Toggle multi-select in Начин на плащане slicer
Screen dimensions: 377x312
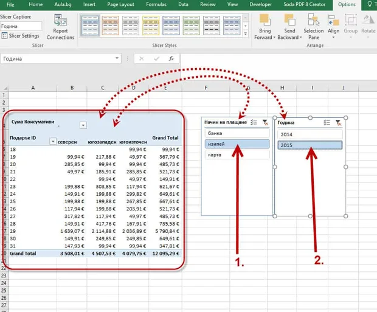[x=254, y=122]
